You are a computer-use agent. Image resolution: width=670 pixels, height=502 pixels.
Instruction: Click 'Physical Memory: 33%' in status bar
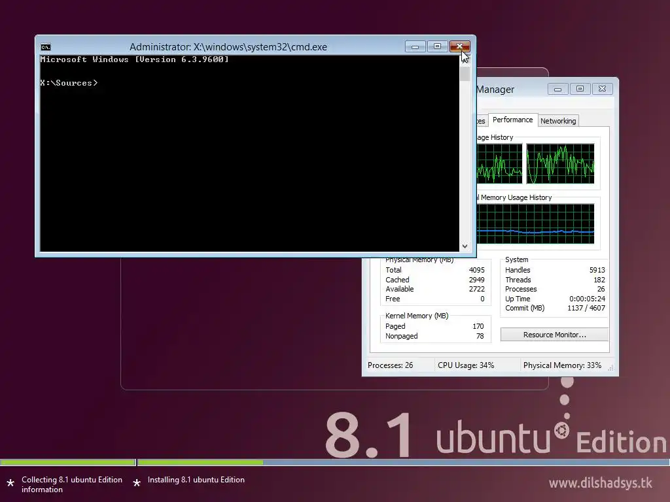point(562,365)
